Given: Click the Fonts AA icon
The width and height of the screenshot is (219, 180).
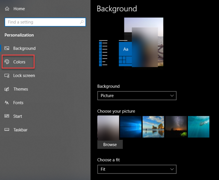Looking at the screenshot, I should coord(7,103).
